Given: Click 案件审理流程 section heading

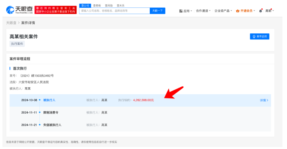Looking at the screenshot, I should (20, 59).
